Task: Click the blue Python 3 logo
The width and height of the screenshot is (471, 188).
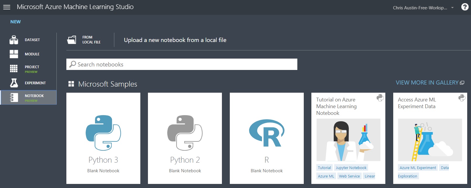Action: (103, 133)
